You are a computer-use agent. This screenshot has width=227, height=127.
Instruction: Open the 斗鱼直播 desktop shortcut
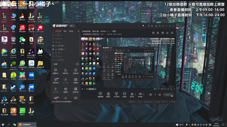[13, 112]
